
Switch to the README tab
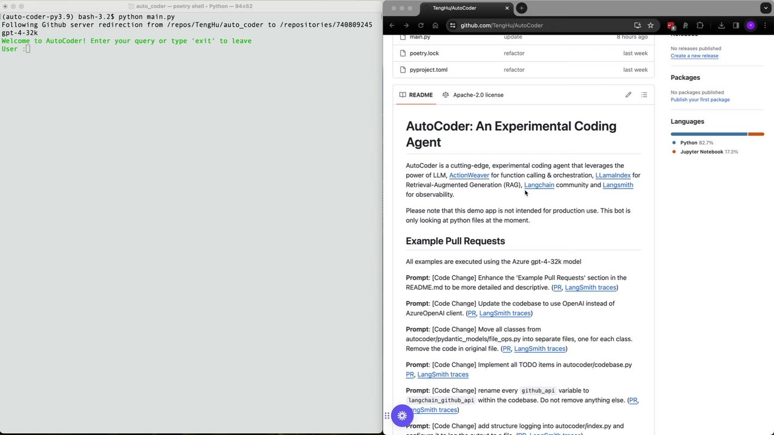coord(416,95)
